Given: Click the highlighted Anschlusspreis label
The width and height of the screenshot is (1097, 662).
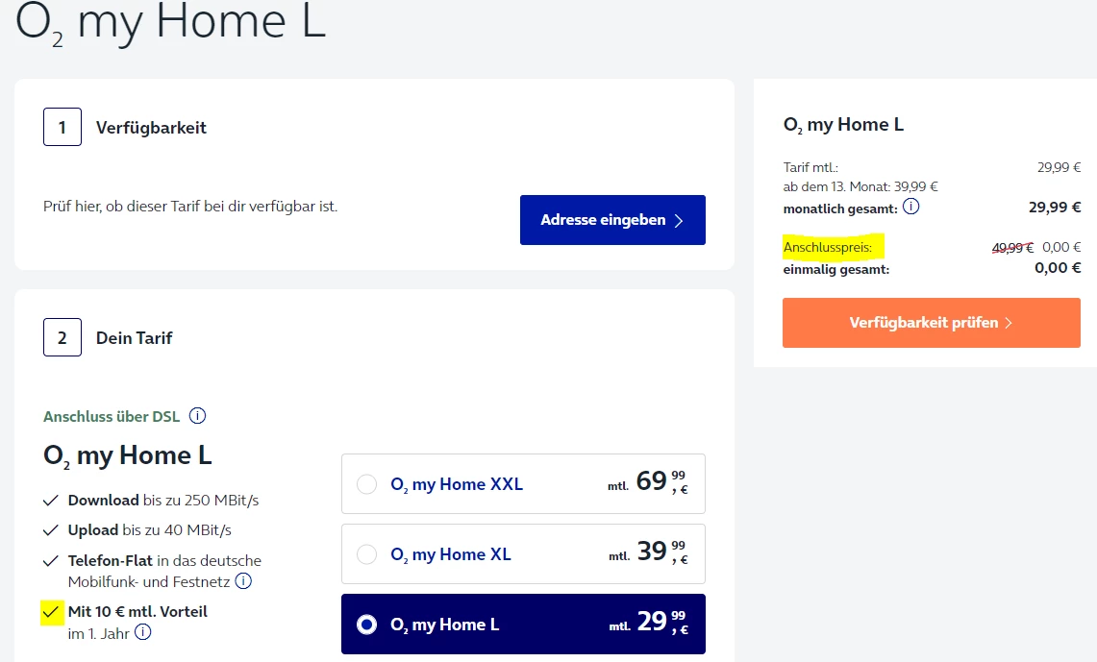Looking at the screenshot, I should pyautogui.click(x=828, y=248).
